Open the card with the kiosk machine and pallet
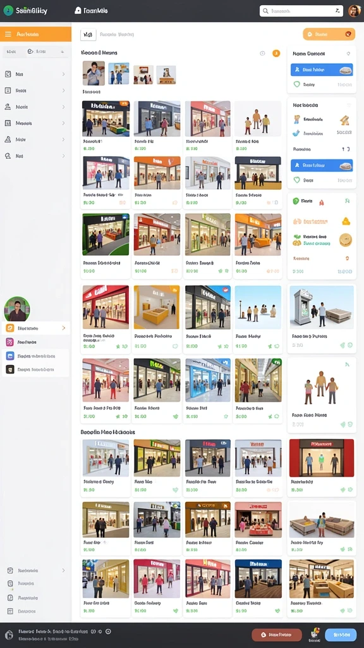Viewport: 364px width, 648px height. [322, 319]
